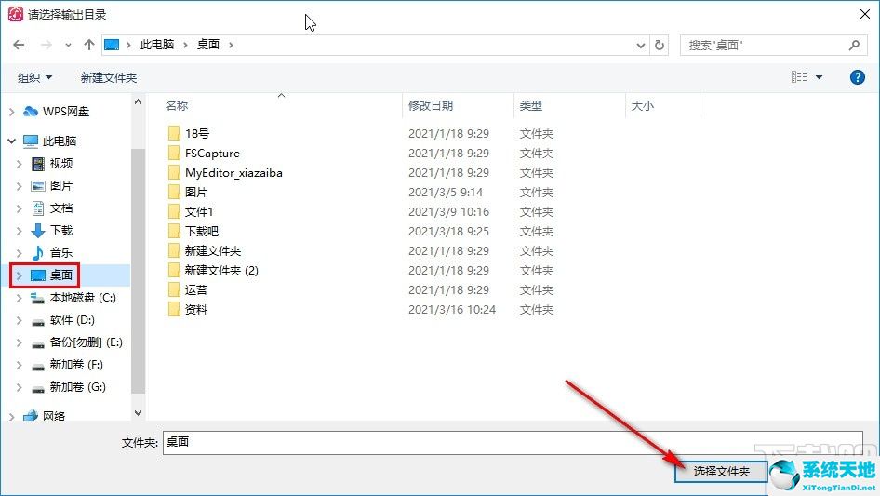Open the 组织 menu

click(34, 77)
